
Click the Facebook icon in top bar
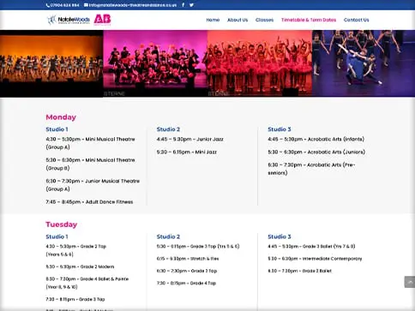pyautogui.click(x=183, y=5)
